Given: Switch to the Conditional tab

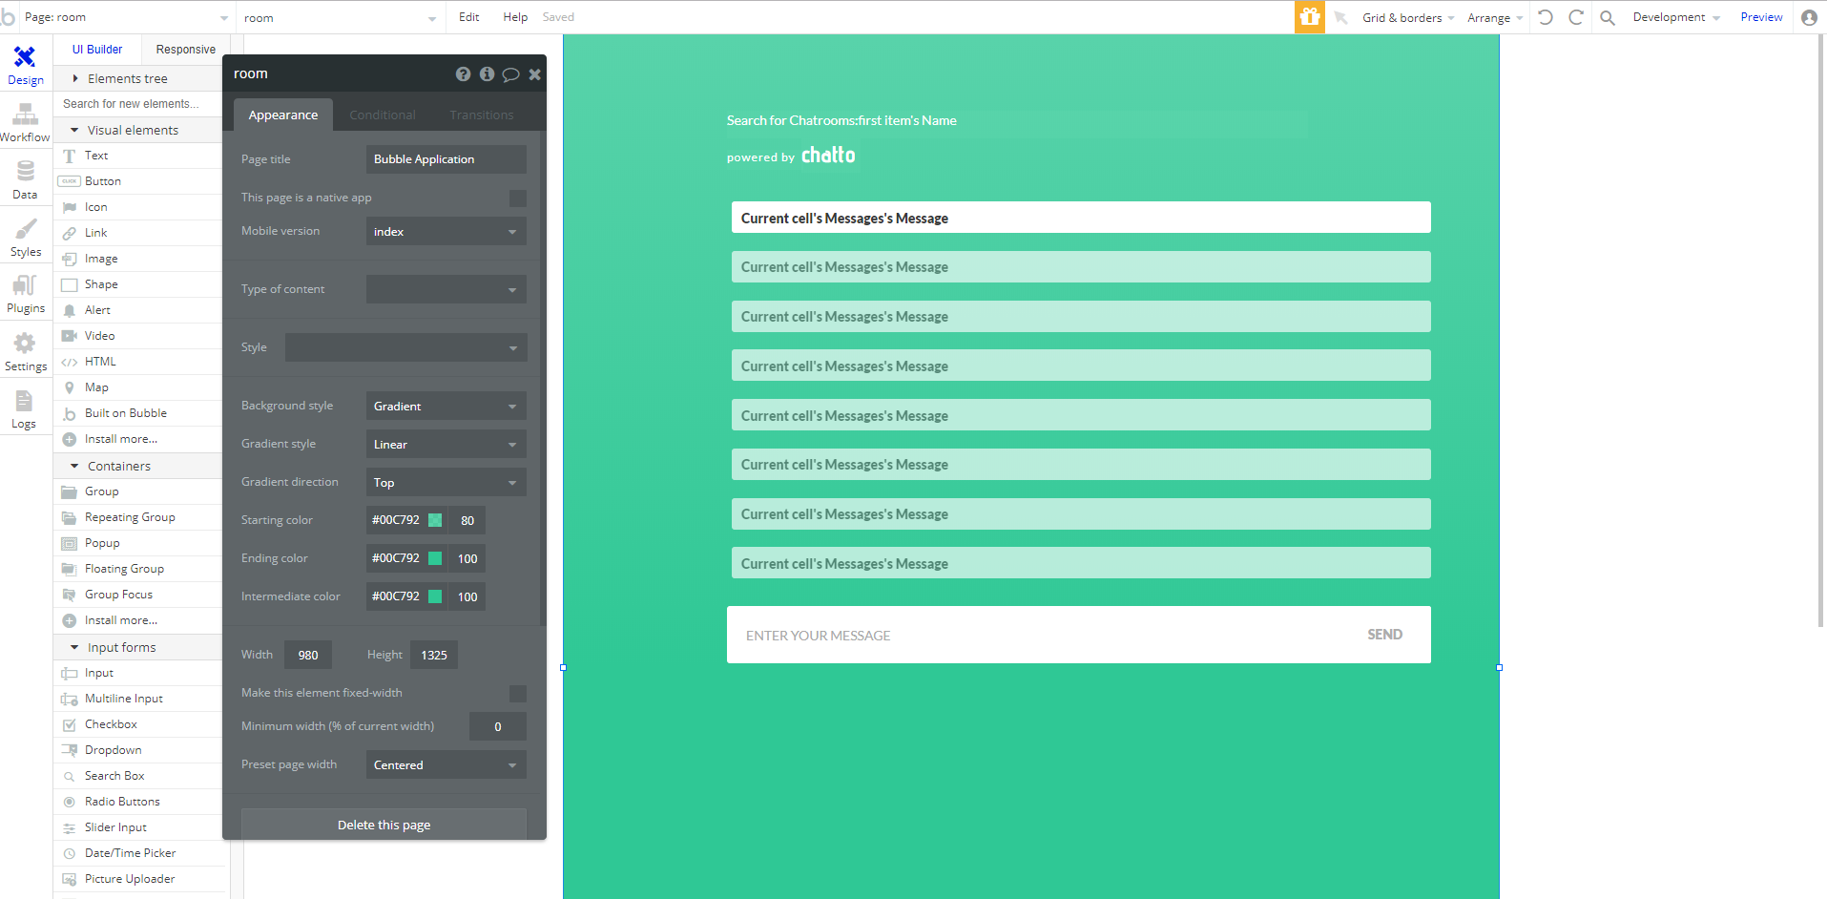Looking at the screenshot, I should tap(383, 115).
